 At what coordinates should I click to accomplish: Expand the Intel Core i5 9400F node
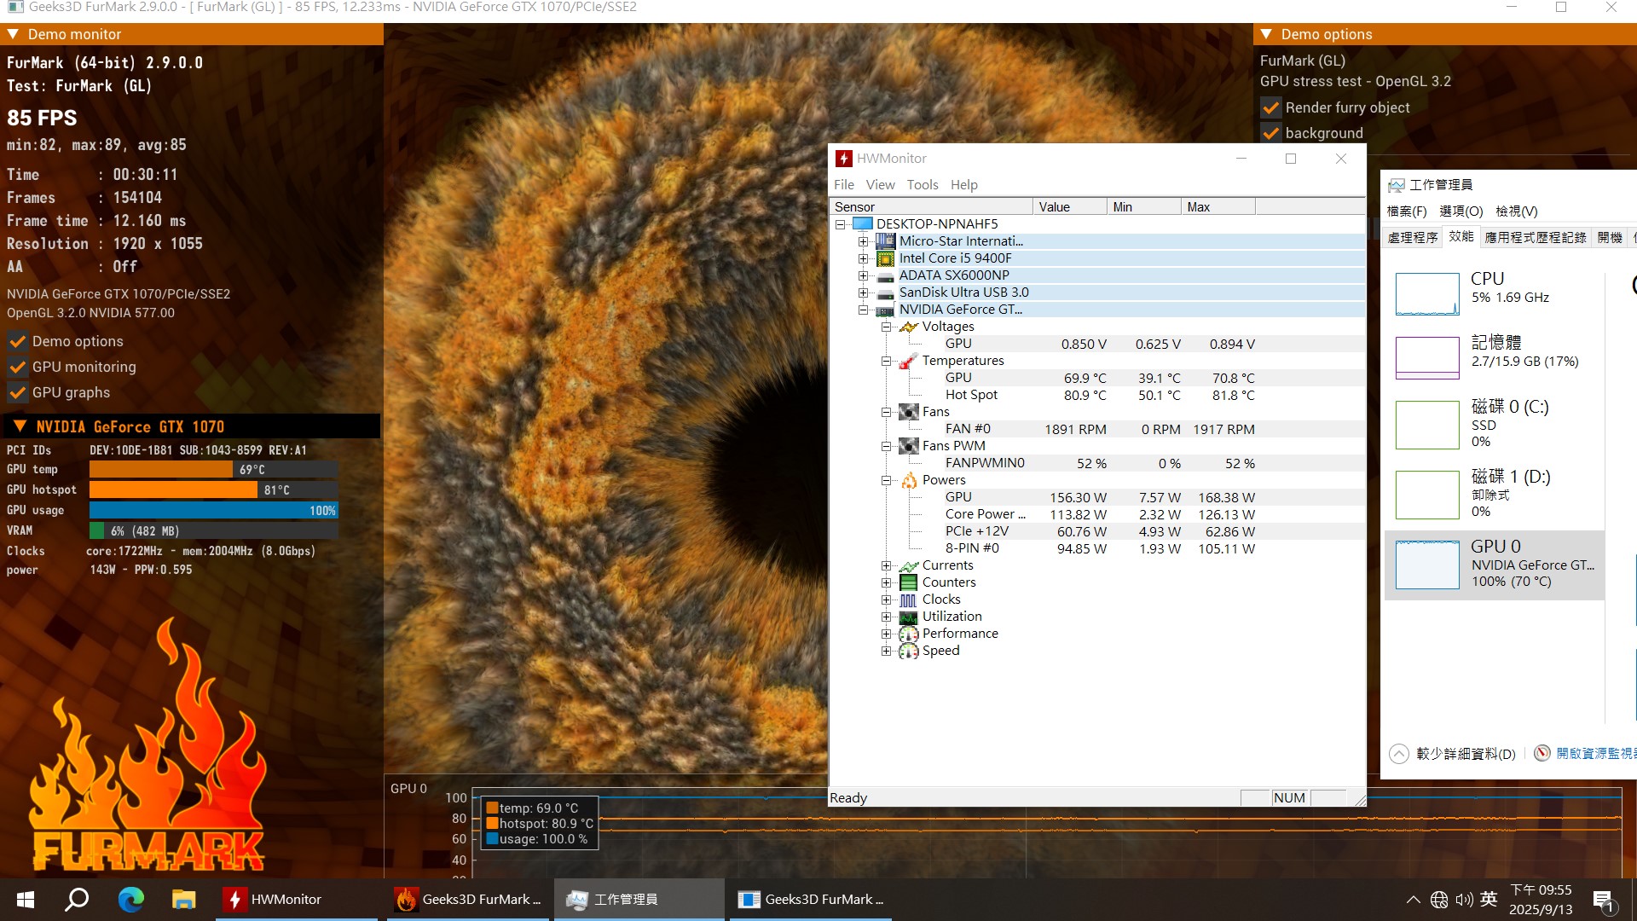pyautogui.click(x=863, y=258)
